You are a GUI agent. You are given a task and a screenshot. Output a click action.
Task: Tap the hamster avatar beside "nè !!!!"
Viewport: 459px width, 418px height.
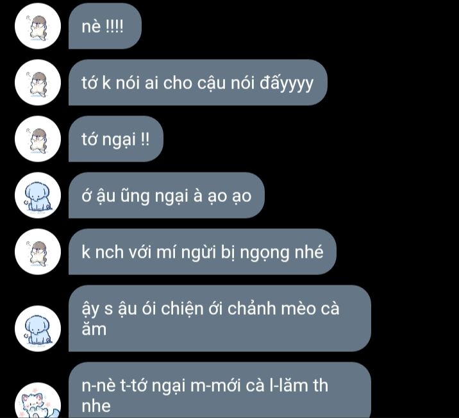click(x=38, y=26)
